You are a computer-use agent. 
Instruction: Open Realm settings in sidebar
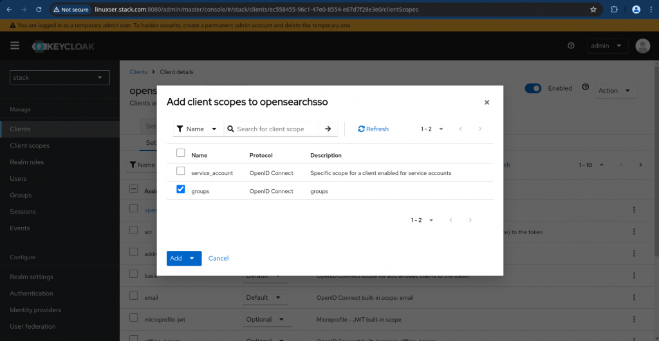32,277
